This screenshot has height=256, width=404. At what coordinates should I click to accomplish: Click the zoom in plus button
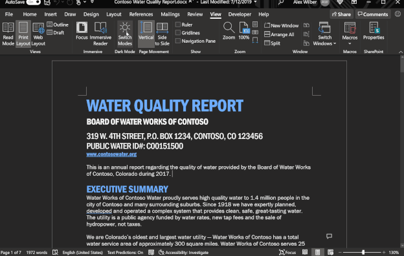384,252
